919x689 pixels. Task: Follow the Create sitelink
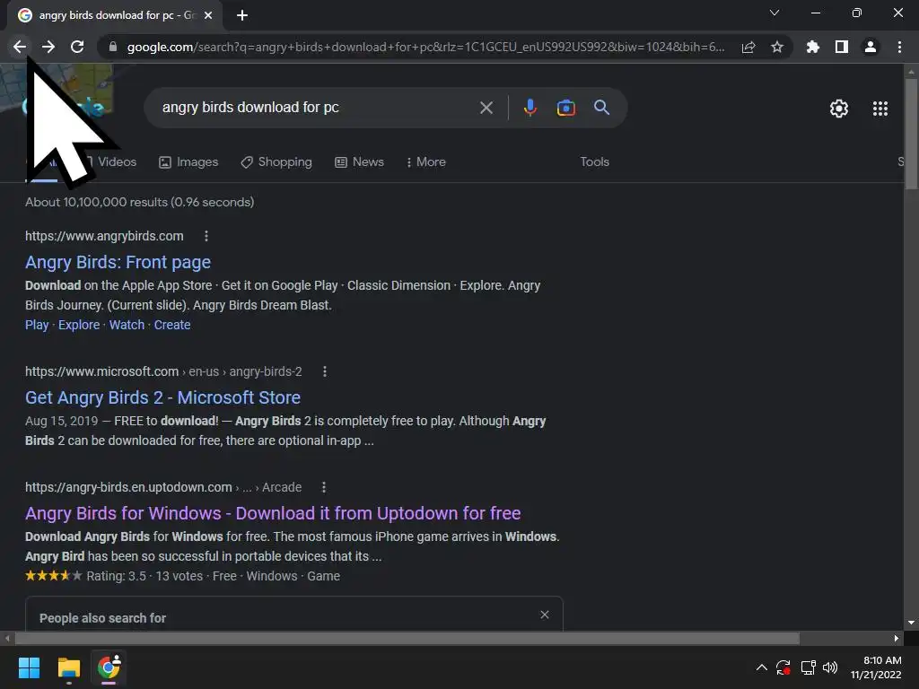[x=172, y=325]
